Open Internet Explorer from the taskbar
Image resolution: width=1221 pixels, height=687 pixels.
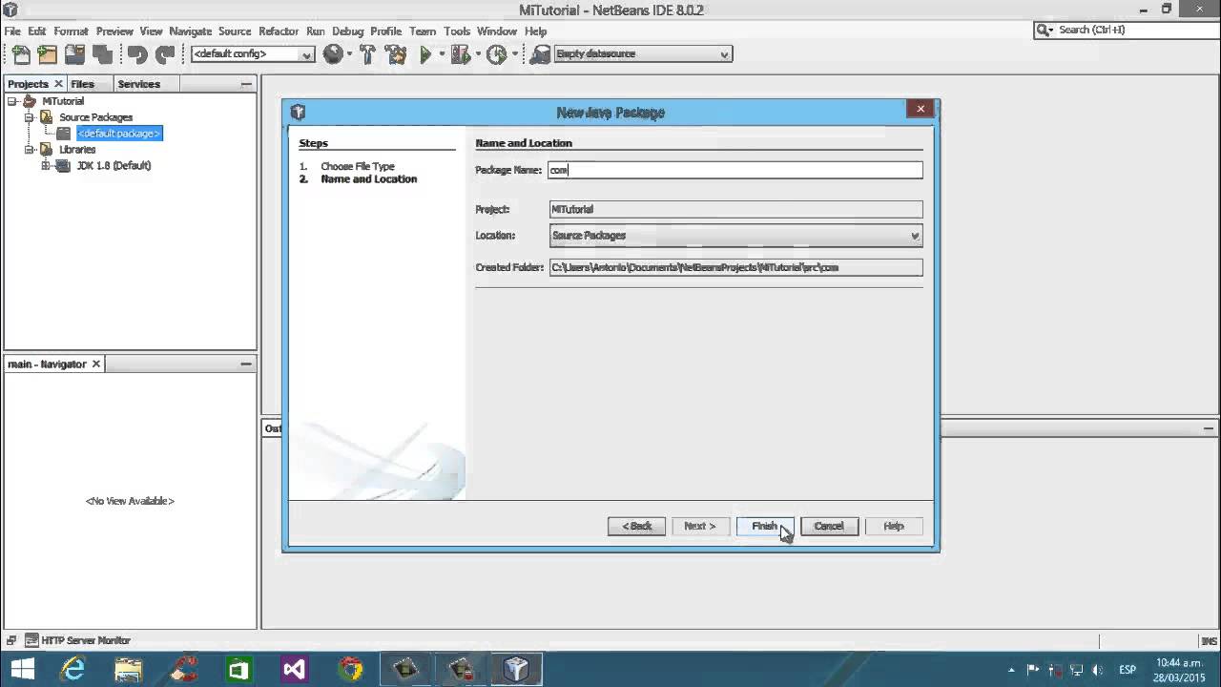click(73, 669)
